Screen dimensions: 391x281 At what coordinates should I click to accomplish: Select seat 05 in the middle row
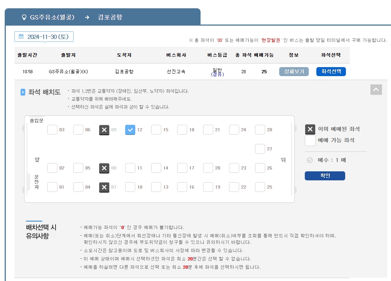coord(78,168)
